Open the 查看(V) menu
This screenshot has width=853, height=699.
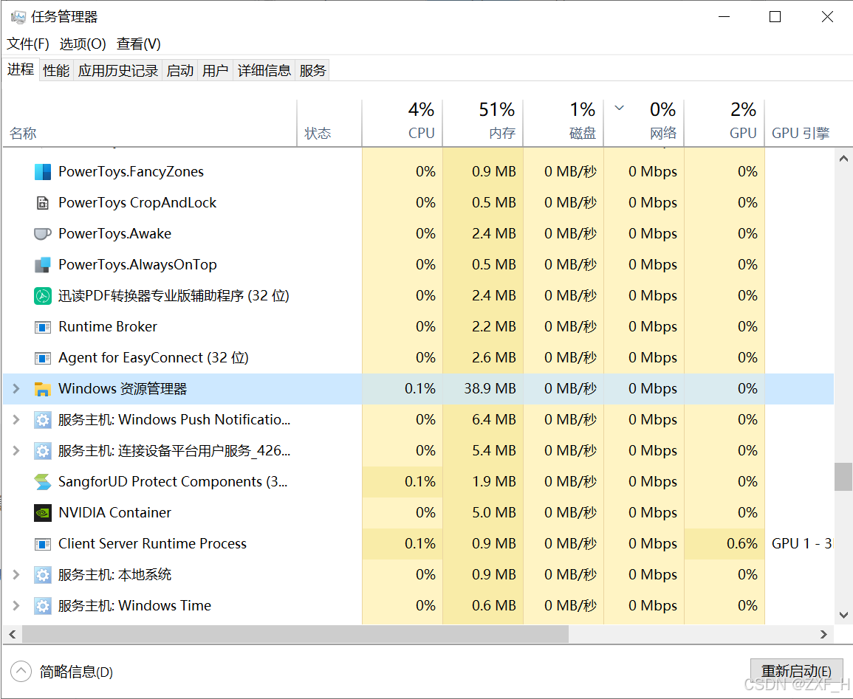(139, 44)
